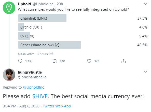Screen dimensions: 151x112
Task: Click the reply speech bubble icon
Action: (x=20, y=61)
